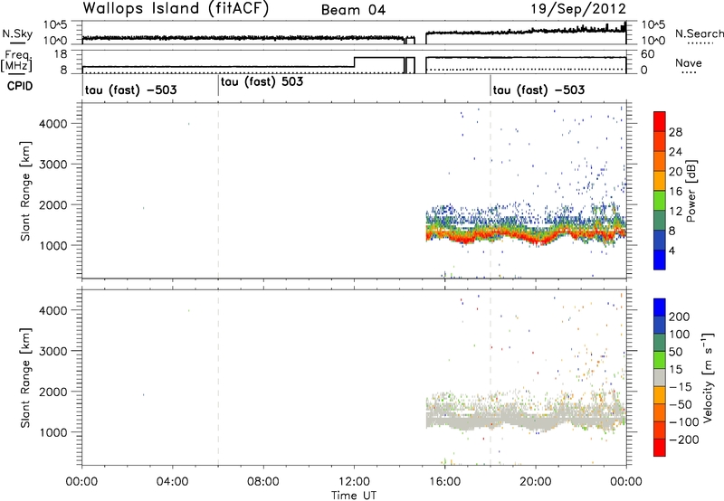This screenshot has height=501, width=724.
Task: Click the dashed 06:00 marker in power panel
Action: [x=218, y=191]
